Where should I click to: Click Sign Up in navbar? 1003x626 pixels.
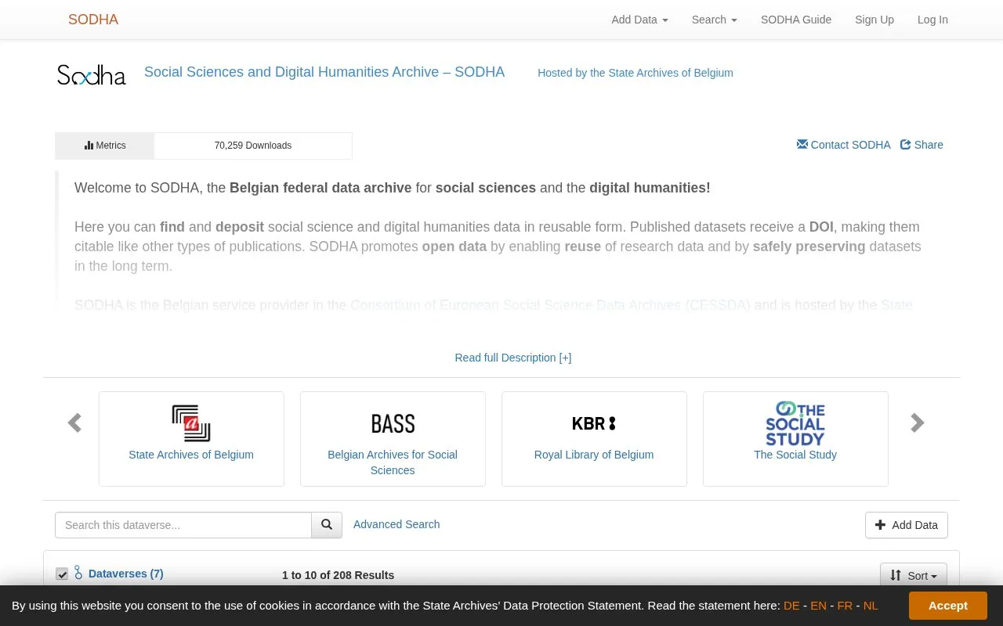(x=874, y=20)
